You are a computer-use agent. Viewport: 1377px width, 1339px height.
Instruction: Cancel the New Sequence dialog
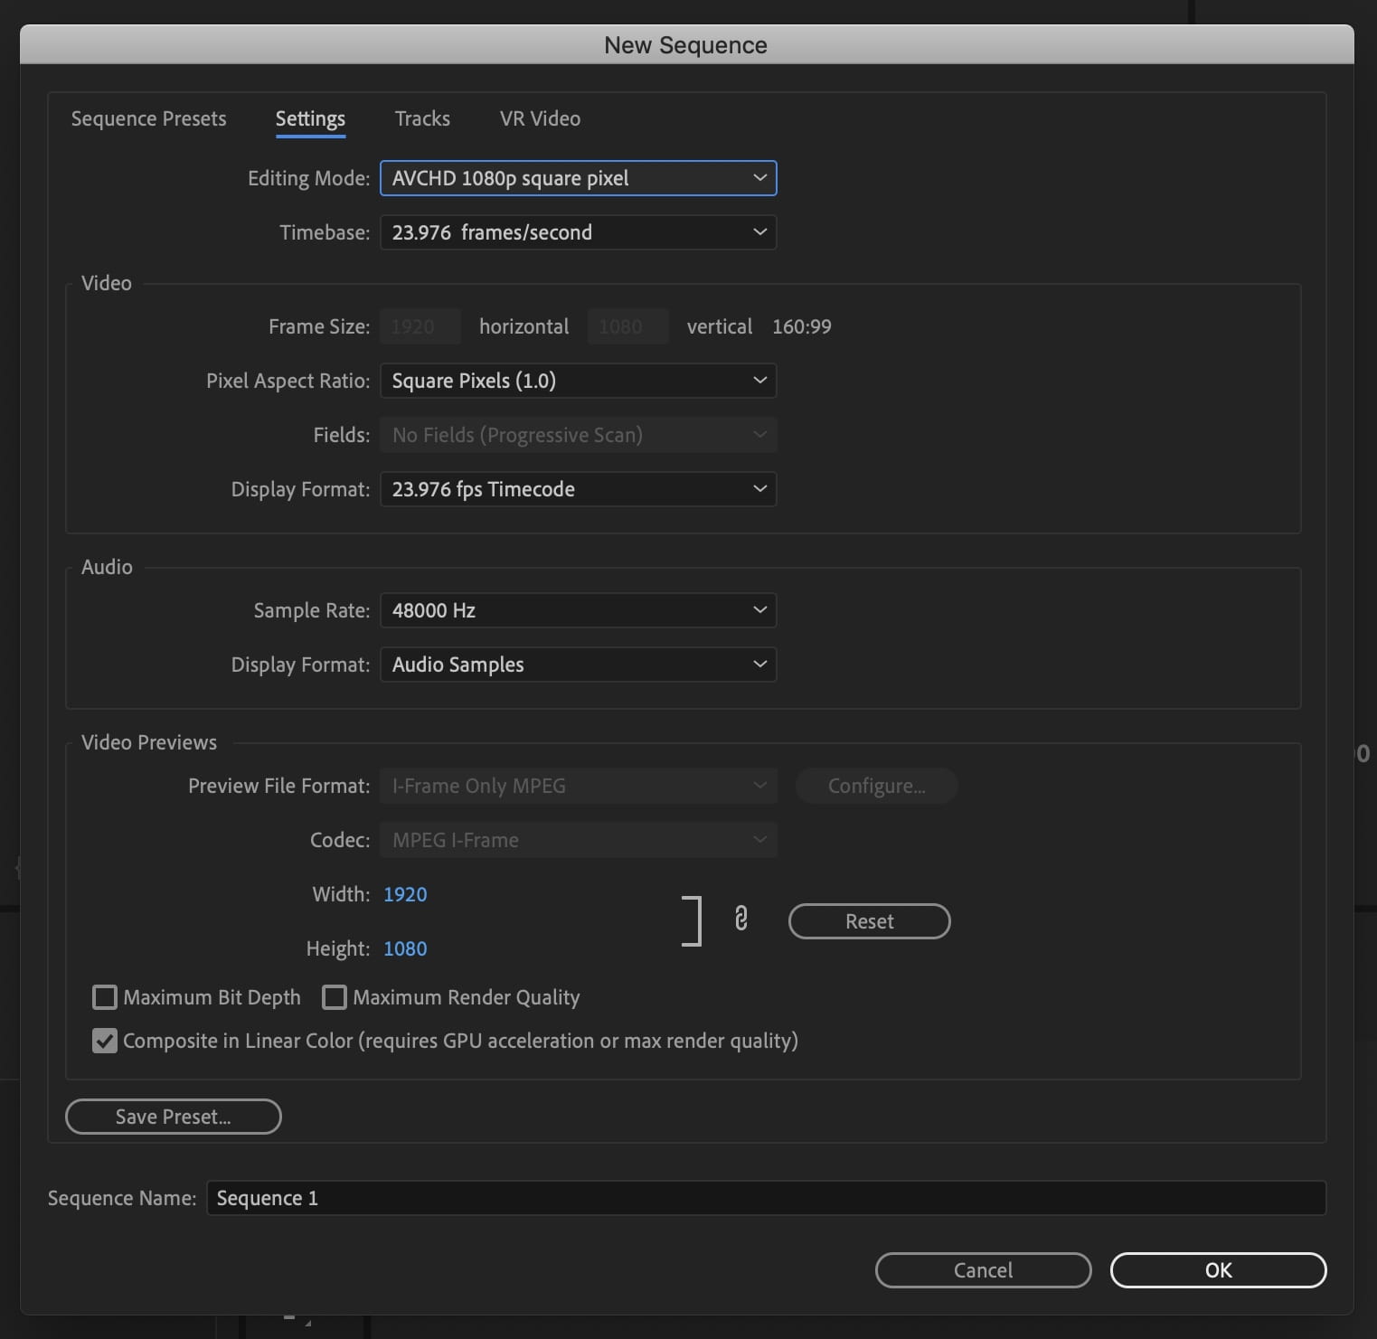pyautogui.click(x=983, y=1269)
